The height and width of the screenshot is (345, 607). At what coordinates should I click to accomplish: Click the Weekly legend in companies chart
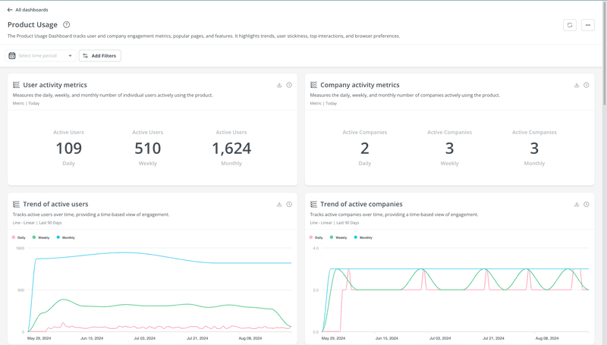(x=340, y=237)
